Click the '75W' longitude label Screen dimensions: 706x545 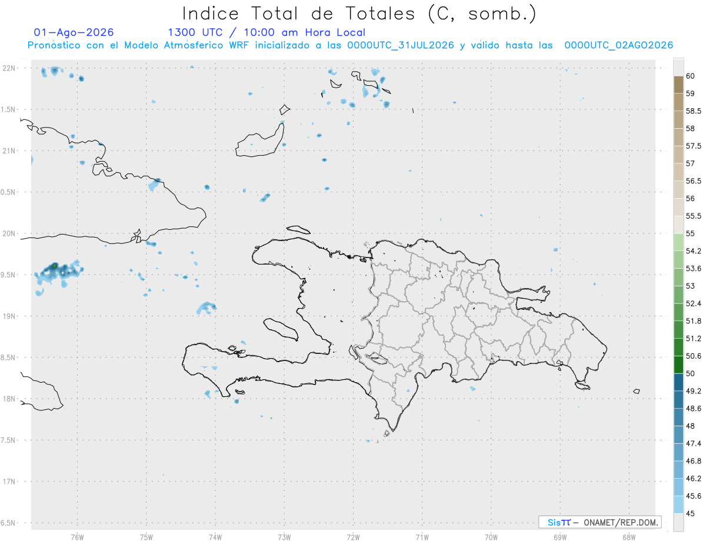click(146, 537)
